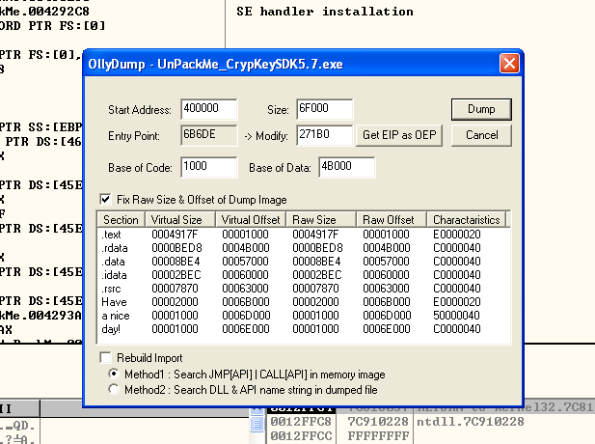The width and height of the screenshot is (595, 444).
Task: Click the Raw Size column header
Action: point(321,220)
